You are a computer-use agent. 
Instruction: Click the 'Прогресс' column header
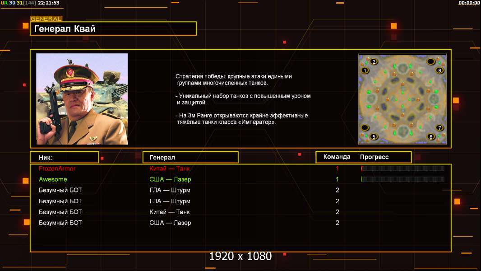coord(374,157)
